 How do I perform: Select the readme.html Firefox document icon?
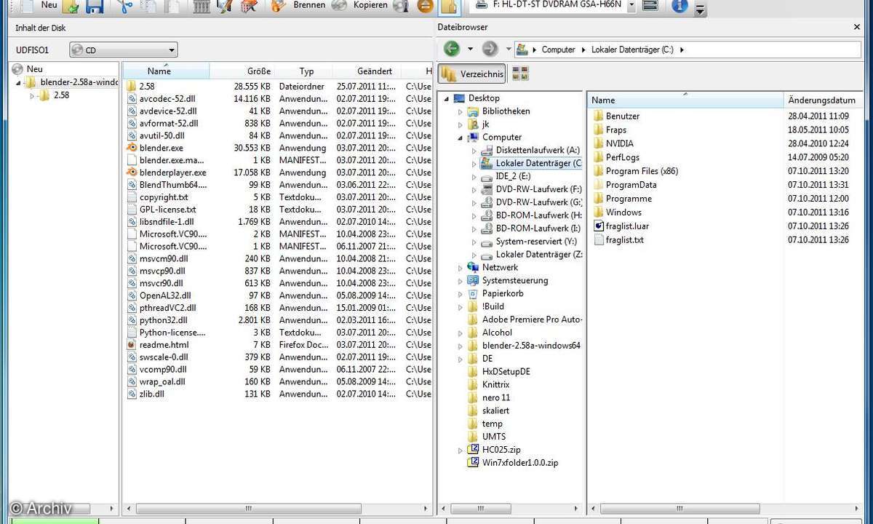[x=132, y=345]
